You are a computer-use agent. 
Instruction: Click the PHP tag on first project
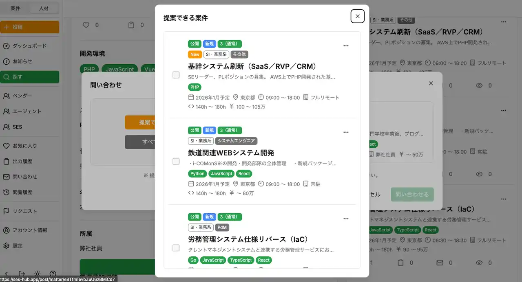click(195, 87)
